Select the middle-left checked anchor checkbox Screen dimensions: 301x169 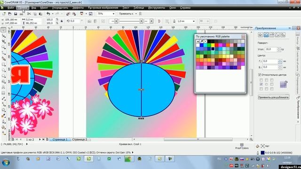(x=261, y=84)
